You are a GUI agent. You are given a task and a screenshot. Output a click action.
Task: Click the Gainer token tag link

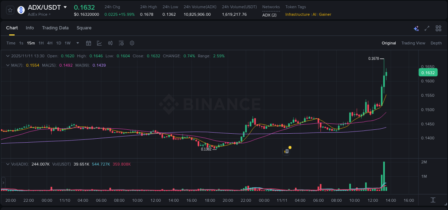[325, 14]
